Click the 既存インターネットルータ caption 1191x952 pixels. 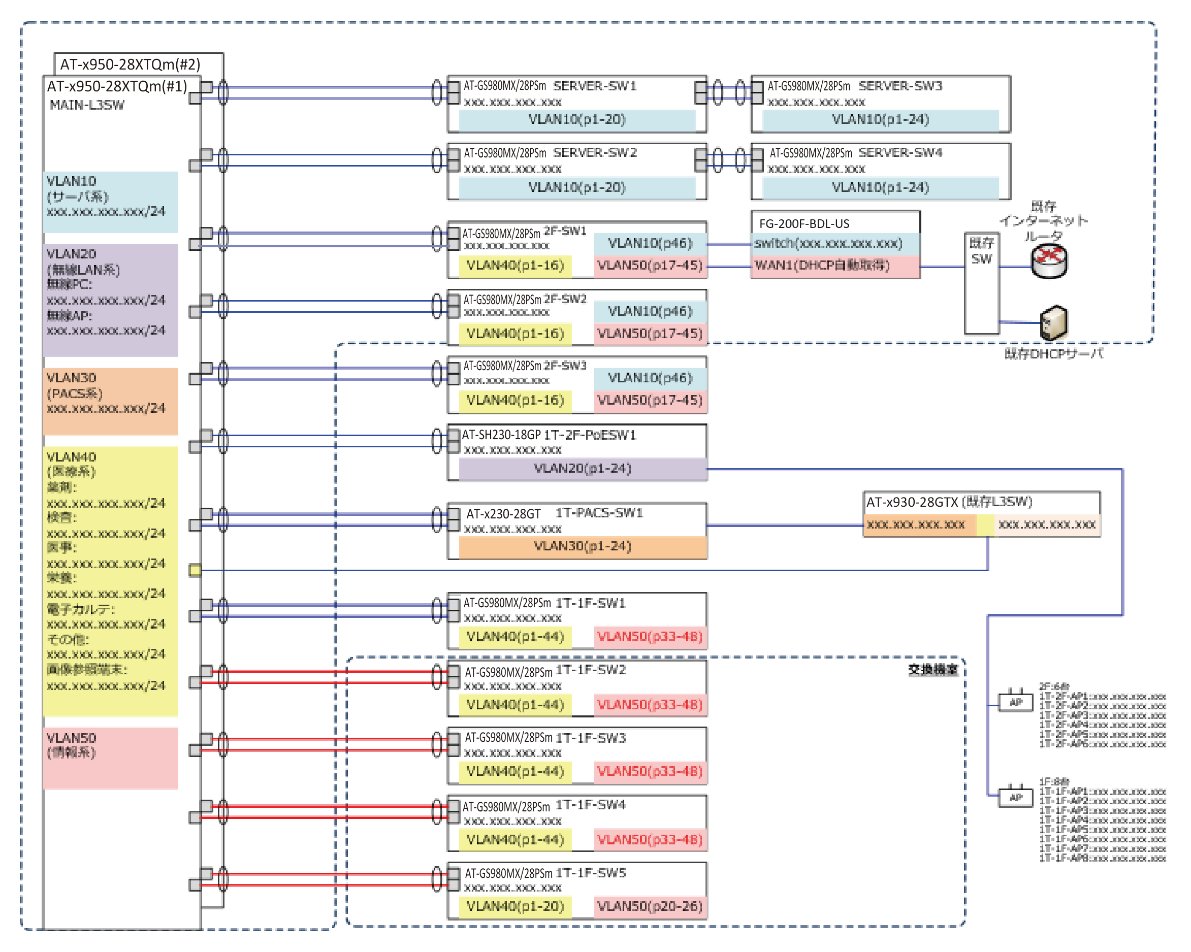[1044, 221]
